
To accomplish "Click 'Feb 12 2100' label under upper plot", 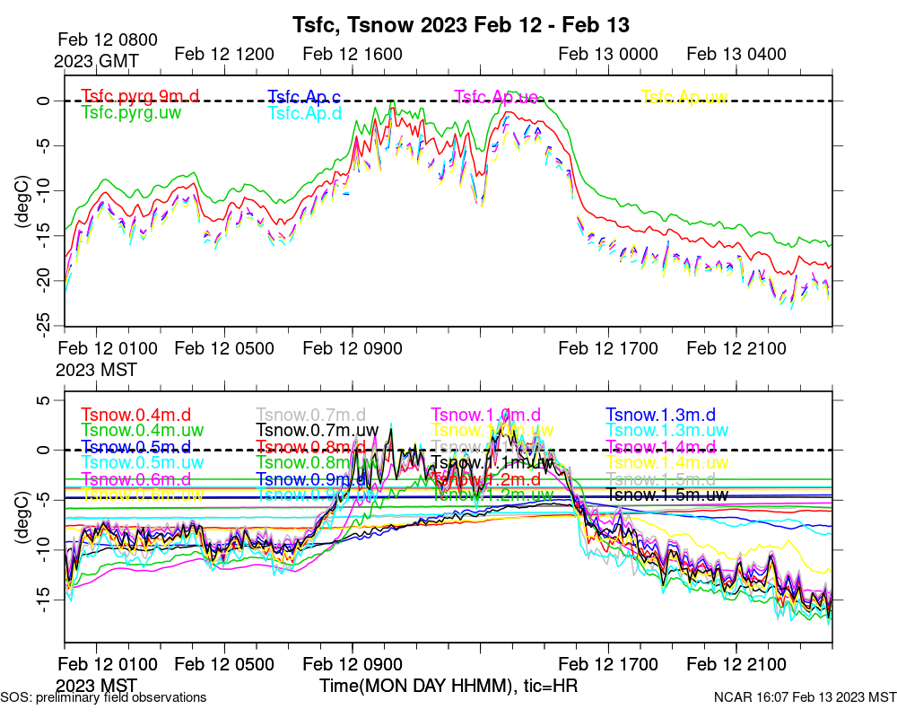I will (x=736, y=348).
